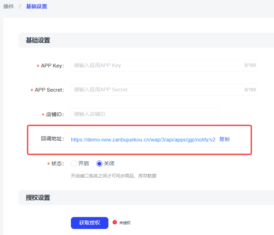Click into the 店铺ID input field

(x=144, y=114)
